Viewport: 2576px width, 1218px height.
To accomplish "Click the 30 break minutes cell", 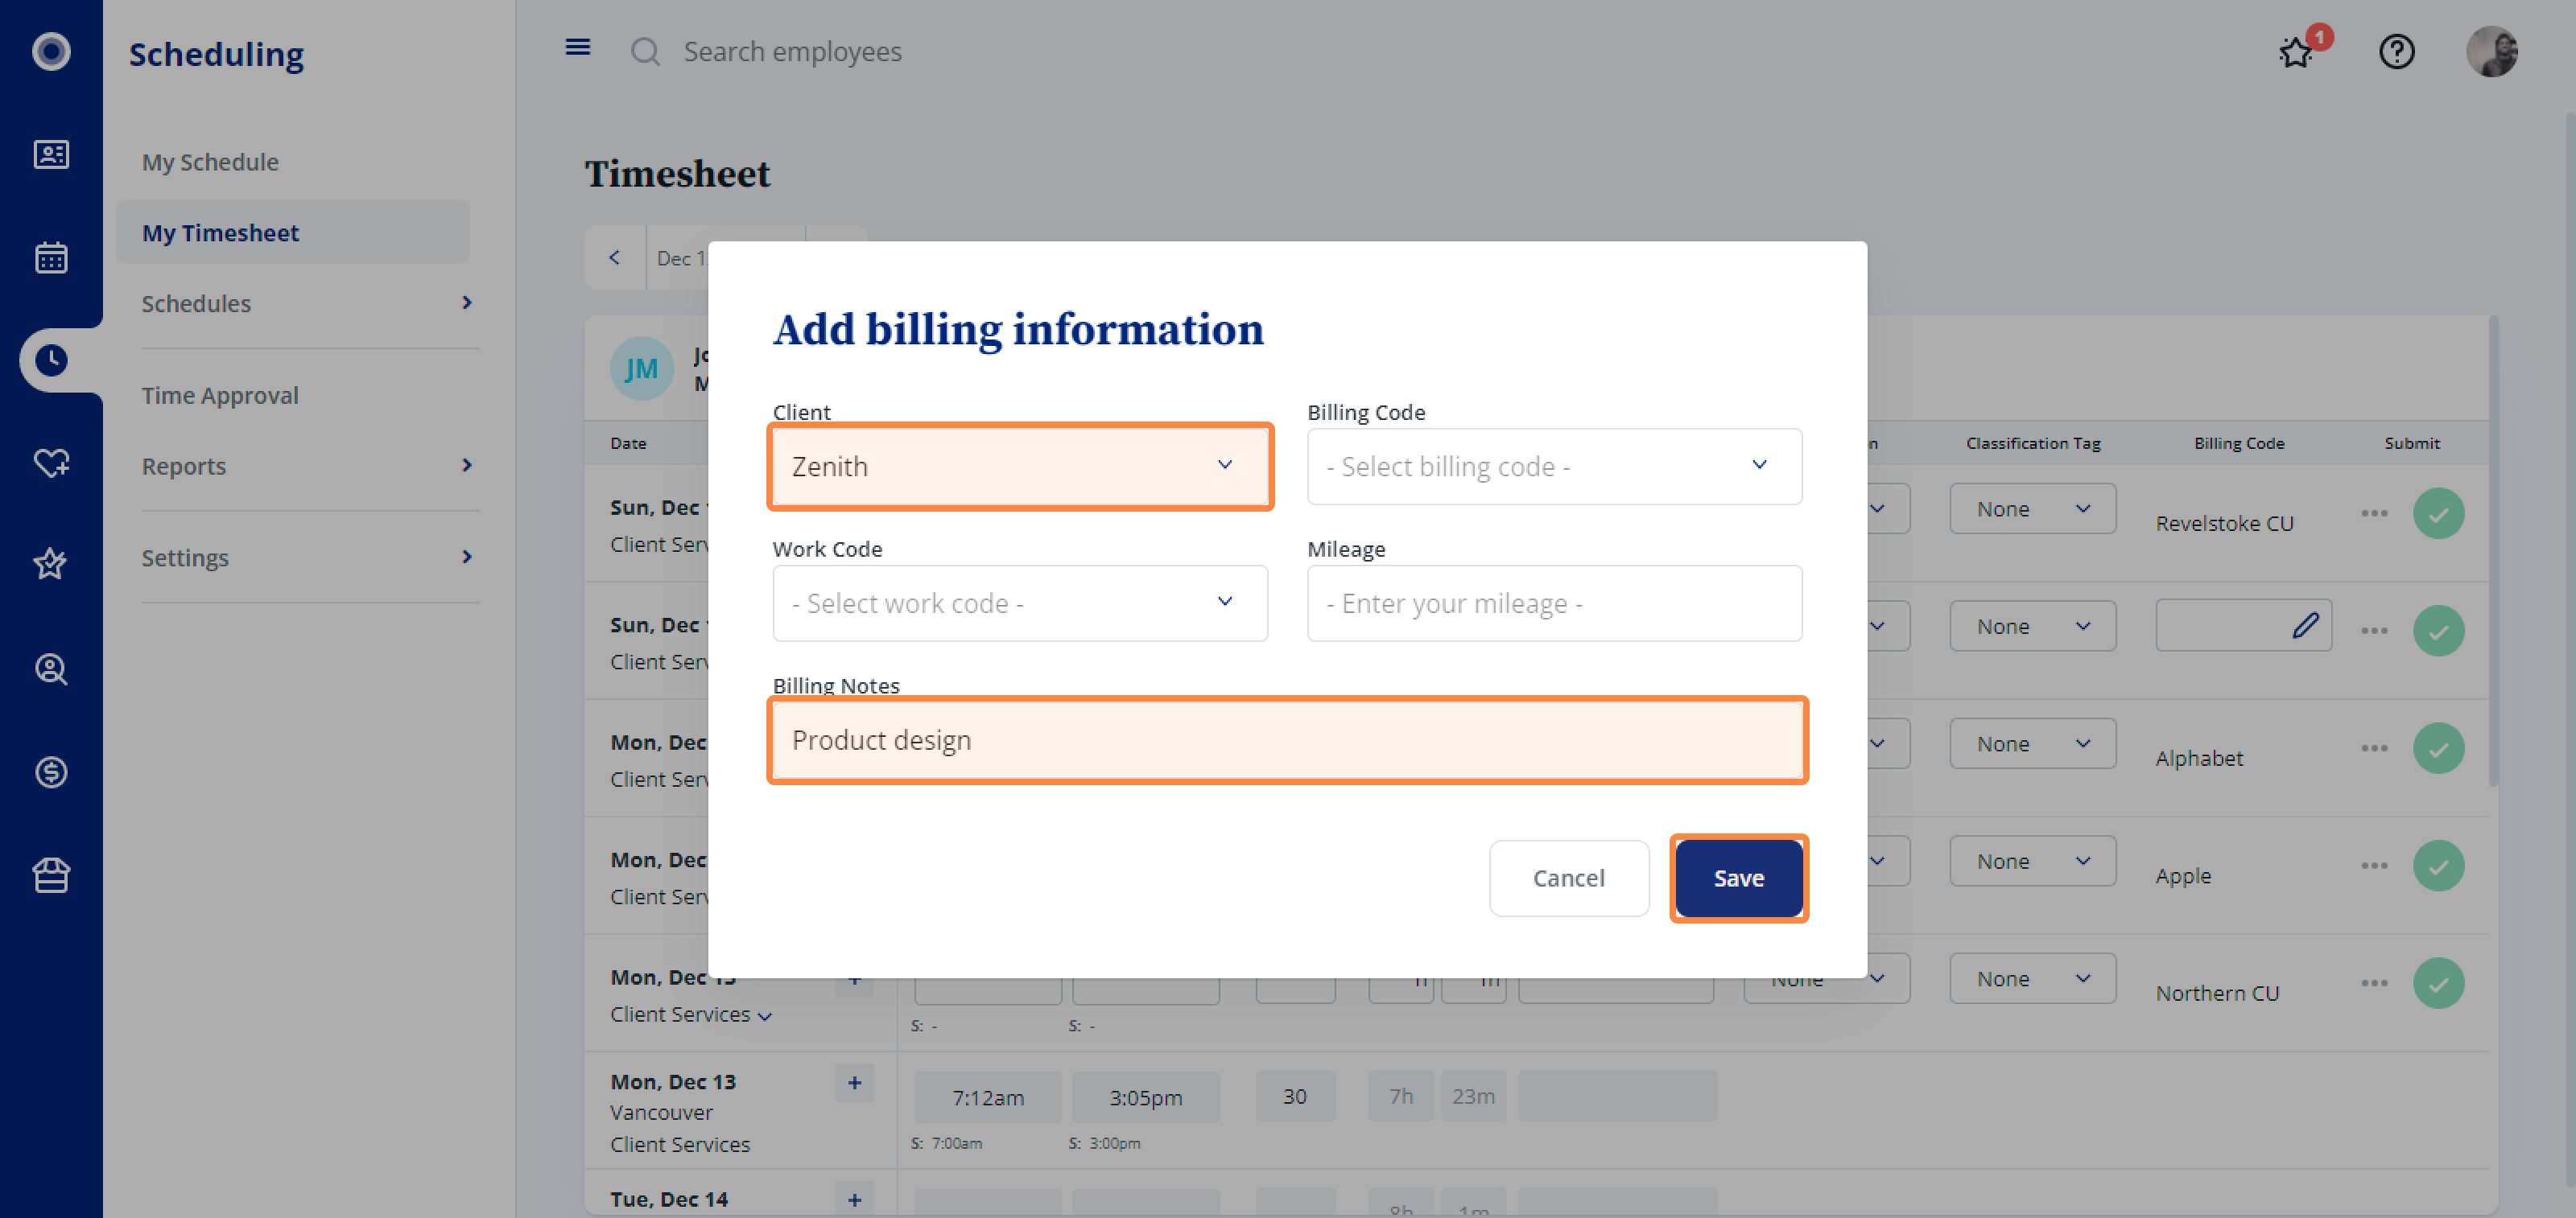I will tap(1295, 1096).
